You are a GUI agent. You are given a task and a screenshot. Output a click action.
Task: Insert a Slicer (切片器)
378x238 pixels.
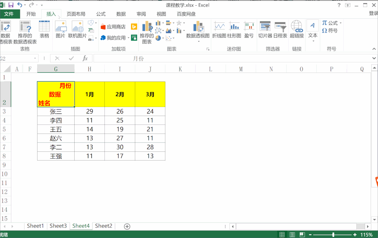[x=265, y=29]
